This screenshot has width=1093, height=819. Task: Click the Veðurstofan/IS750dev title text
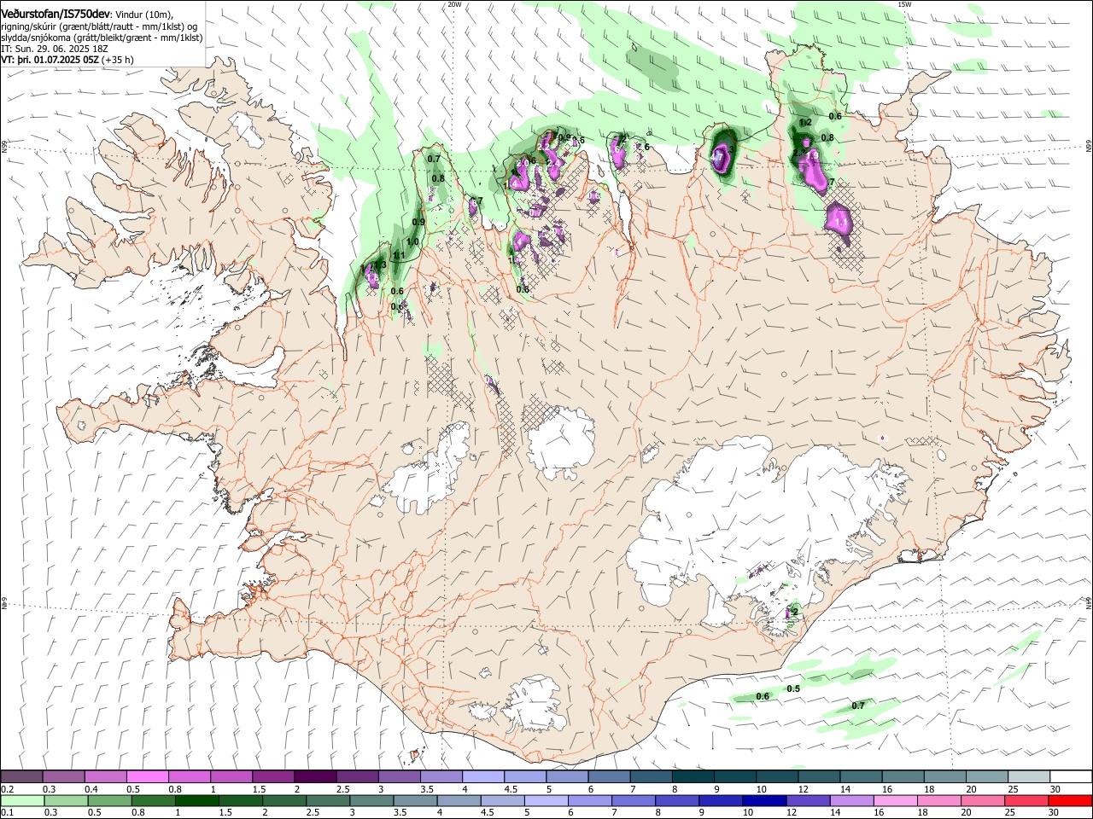point(56,14)
